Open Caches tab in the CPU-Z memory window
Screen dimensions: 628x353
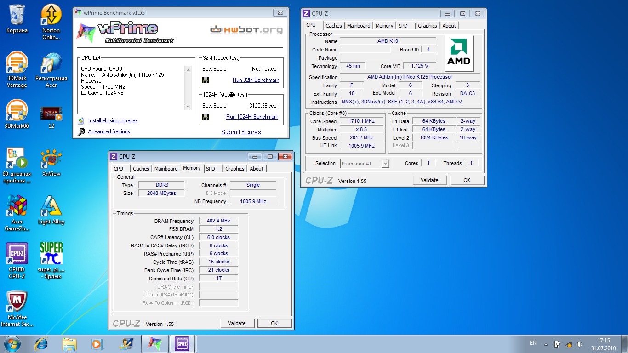141,169
